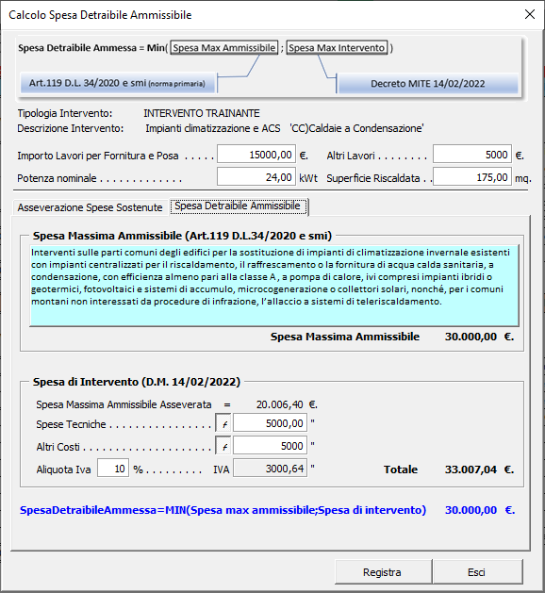Viewport: 545px width, 593px height.
Task: Click the Registra button
Action: tap(383, 572)
